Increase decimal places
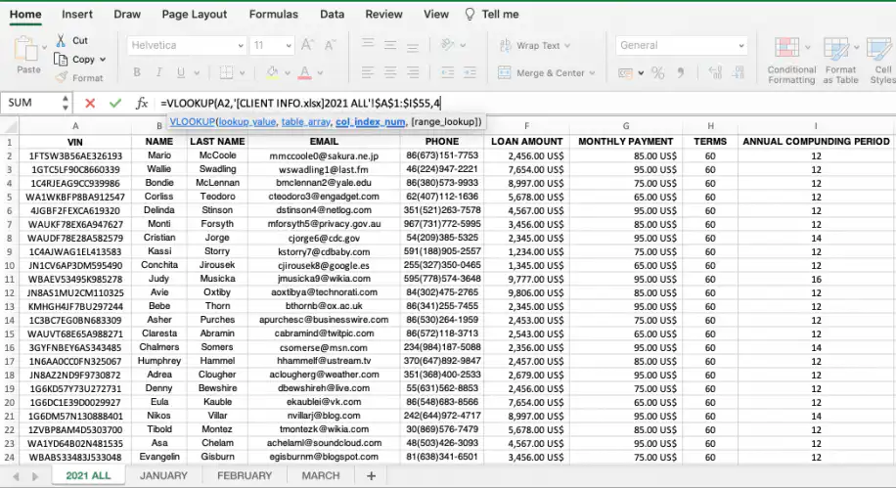896x488 pixels. pyautogui.click(x=715, y=72)
